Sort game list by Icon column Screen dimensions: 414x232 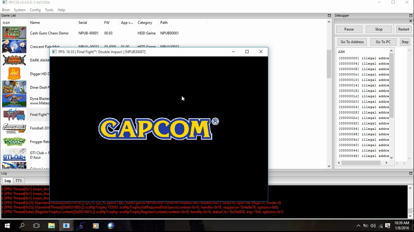click(14, 23)
